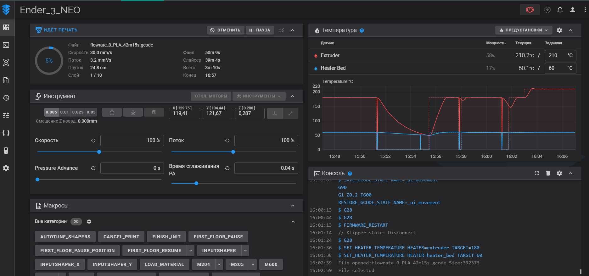Open the gear for the Вне категории macros
The image size is (589, 276).
pyautogui.click(x=89, y=222)
